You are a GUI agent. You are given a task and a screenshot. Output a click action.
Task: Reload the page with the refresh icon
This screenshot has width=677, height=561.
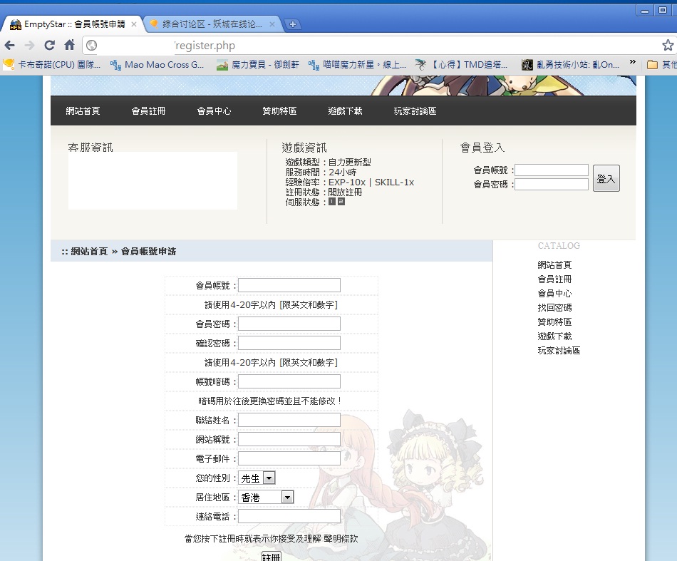coord(49,46)
